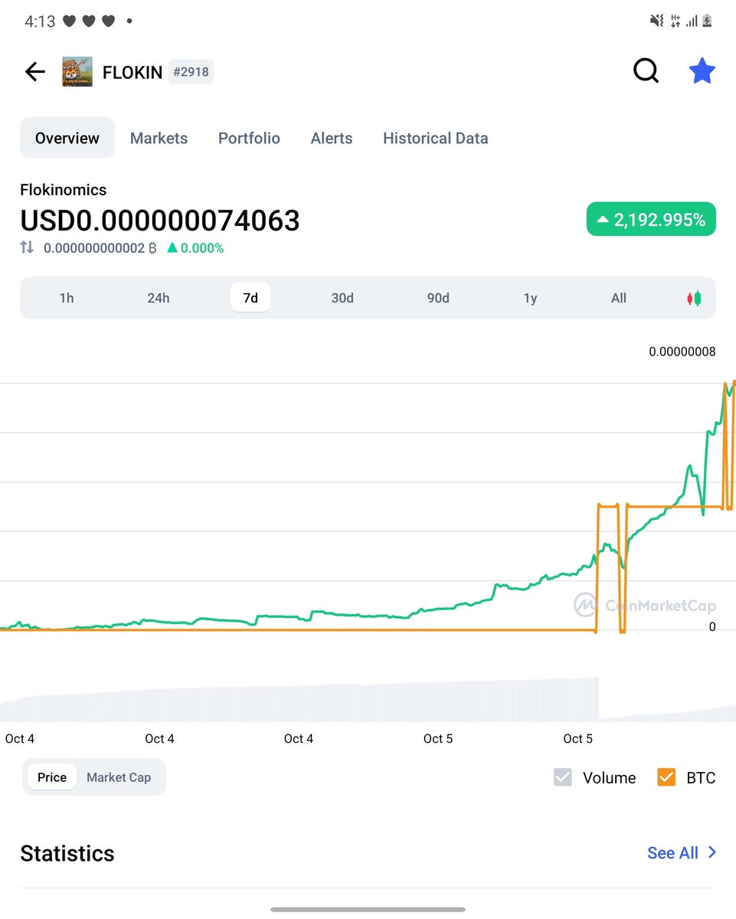The image size is (736, 919).
Task: Open the search magnifier icon
Action: coord(646,71)
